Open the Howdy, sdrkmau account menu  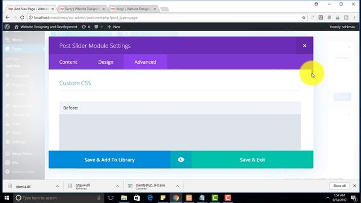click(343, 27)
